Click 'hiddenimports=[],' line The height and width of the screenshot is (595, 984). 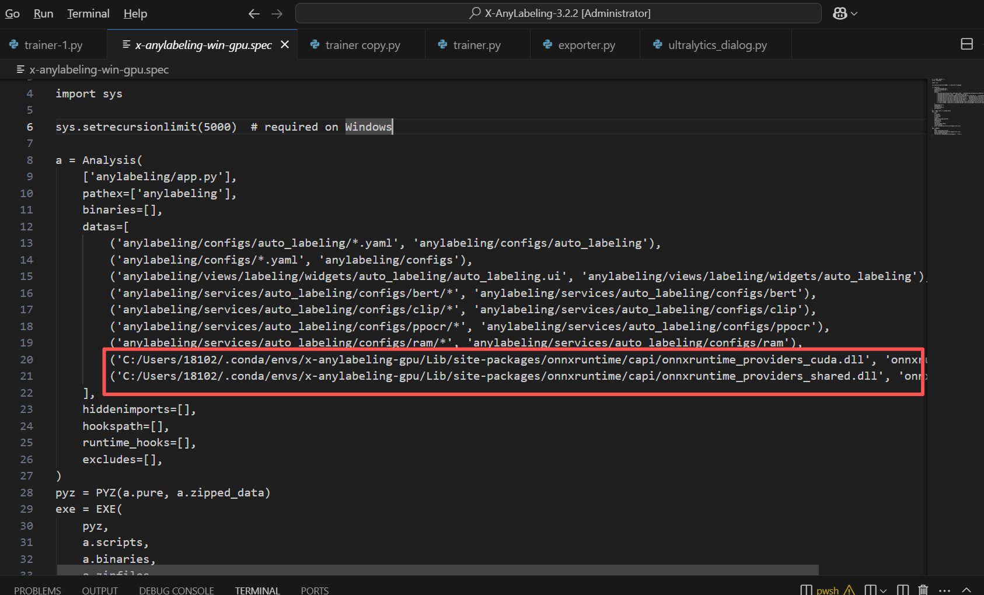pos(139,409)
